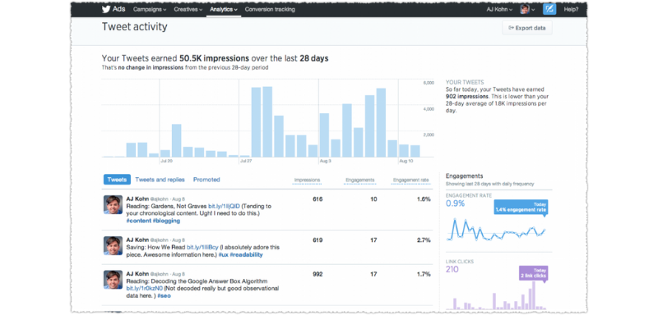The width and height of the screenshot is (658, 315).
Task: Click the Aug 10 axis label
Action: [x=405, y=161]
